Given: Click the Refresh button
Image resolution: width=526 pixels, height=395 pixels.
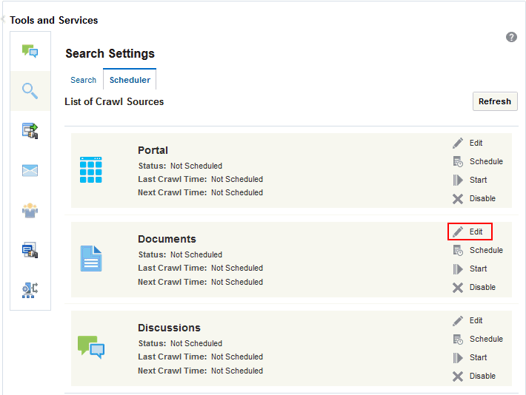Looking at the screenshot, I should pos(495,101).
